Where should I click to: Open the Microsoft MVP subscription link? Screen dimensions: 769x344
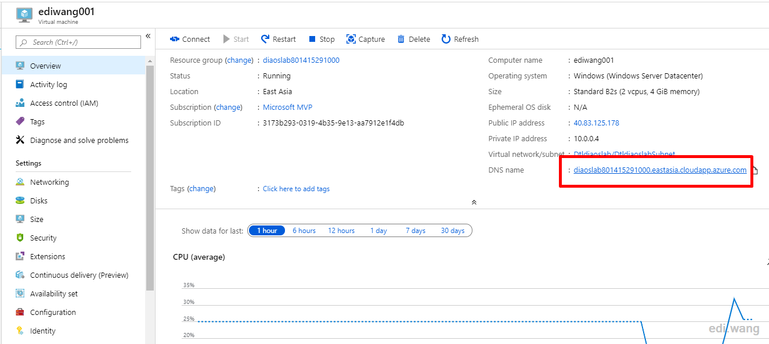click(x=288, y=107)
